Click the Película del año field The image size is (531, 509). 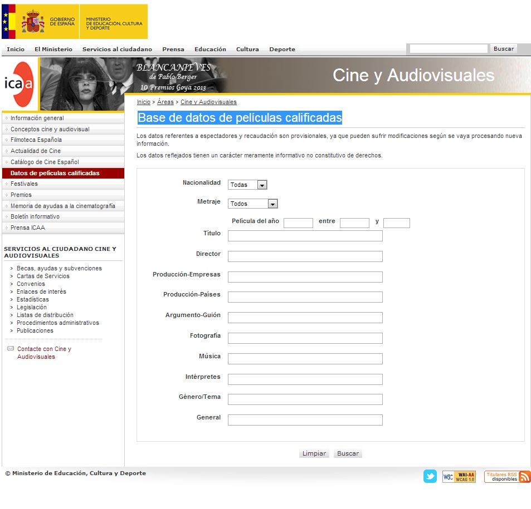click(298, 223)
